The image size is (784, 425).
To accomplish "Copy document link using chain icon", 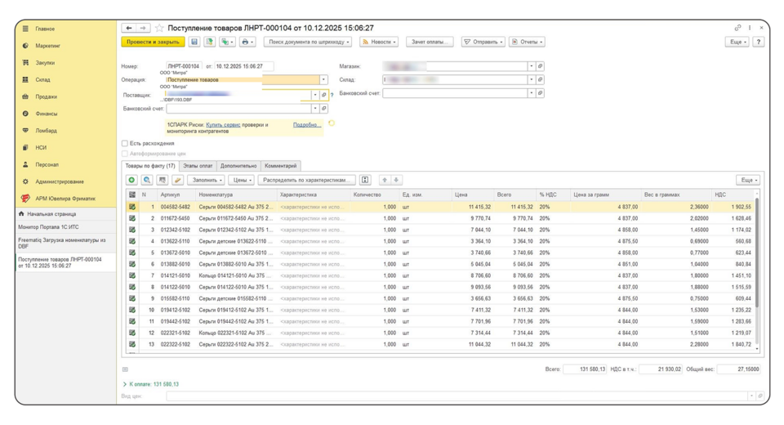I will point(738,28).
